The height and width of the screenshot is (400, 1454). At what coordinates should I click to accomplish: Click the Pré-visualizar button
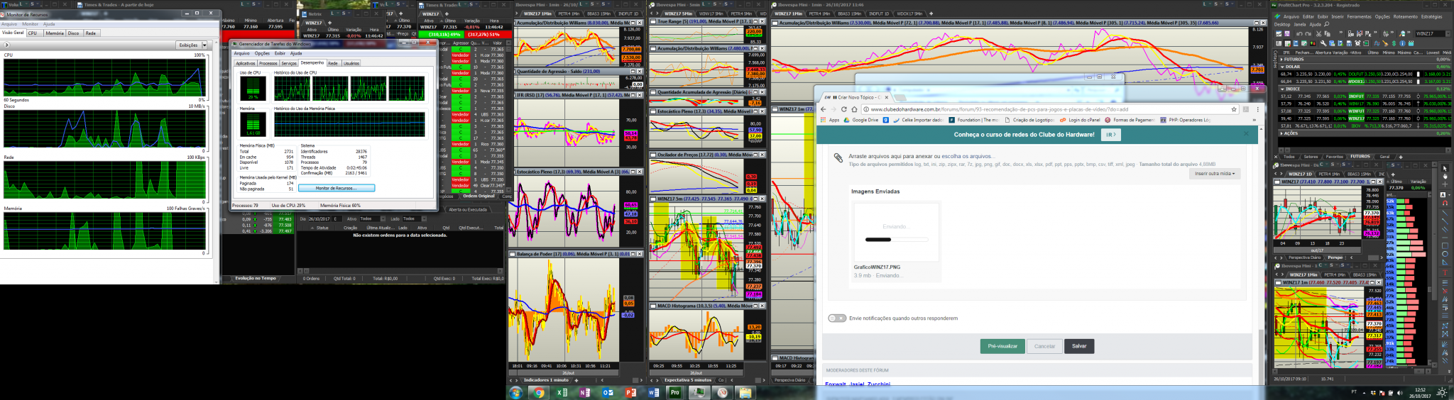[x=1002, y=346]
